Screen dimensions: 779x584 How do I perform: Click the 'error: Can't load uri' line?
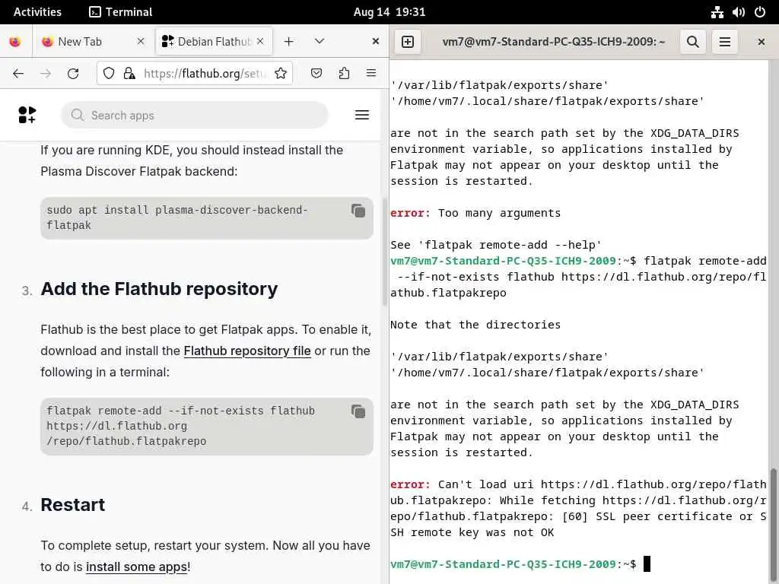point(578,509)
